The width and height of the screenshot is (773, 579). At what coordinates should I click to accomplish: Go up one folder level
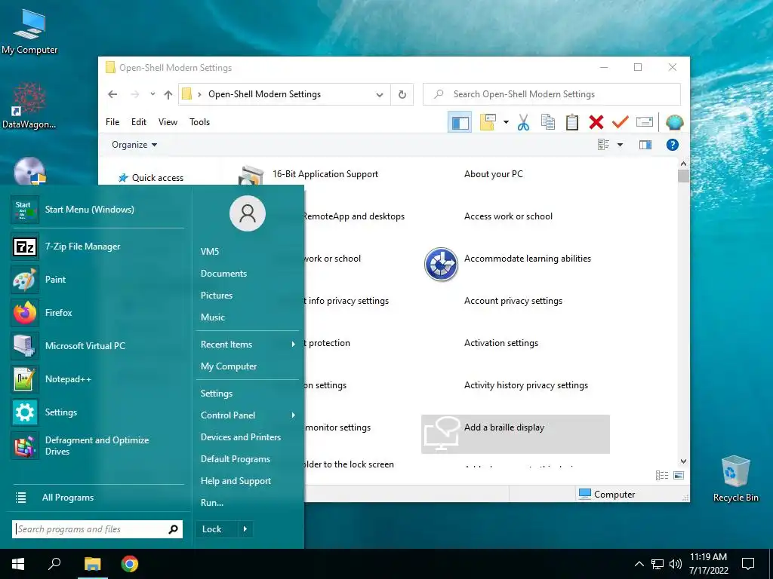(168, 94)
